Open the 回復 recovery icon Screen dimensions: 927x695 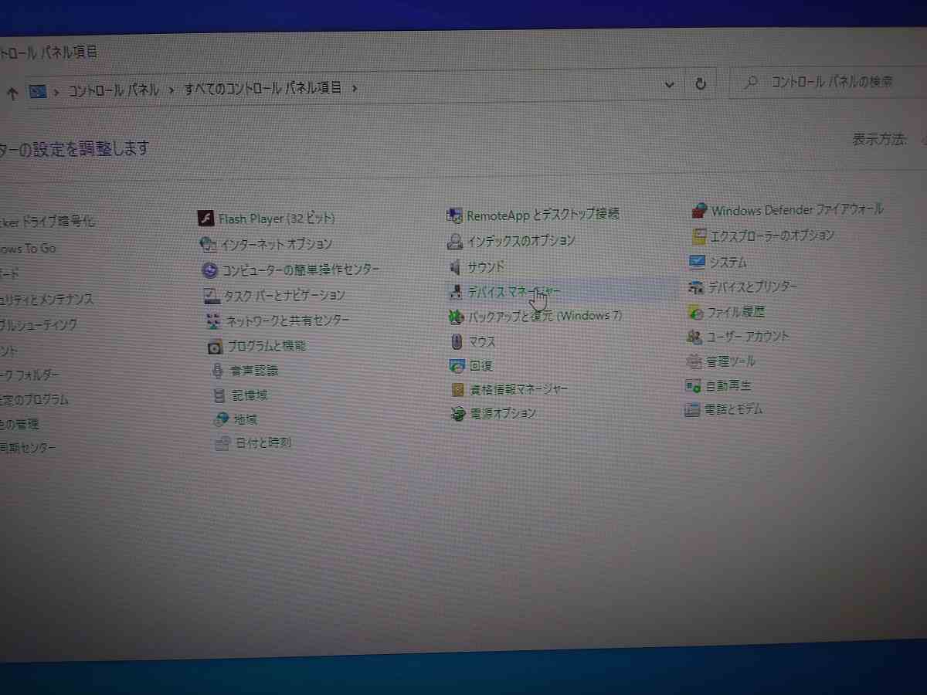457,365
